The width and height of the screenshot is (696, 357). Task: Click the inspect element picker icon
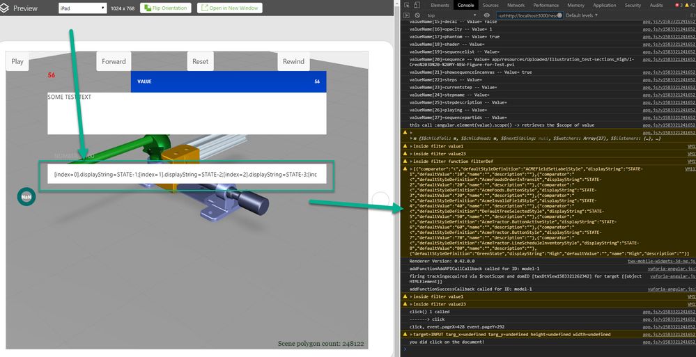click(405, 5)
